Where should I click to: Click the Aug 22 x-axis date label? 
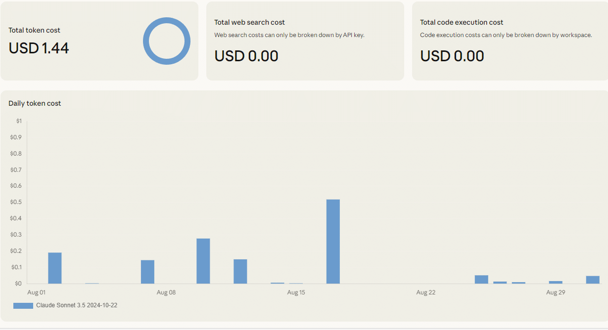(425, 292)
